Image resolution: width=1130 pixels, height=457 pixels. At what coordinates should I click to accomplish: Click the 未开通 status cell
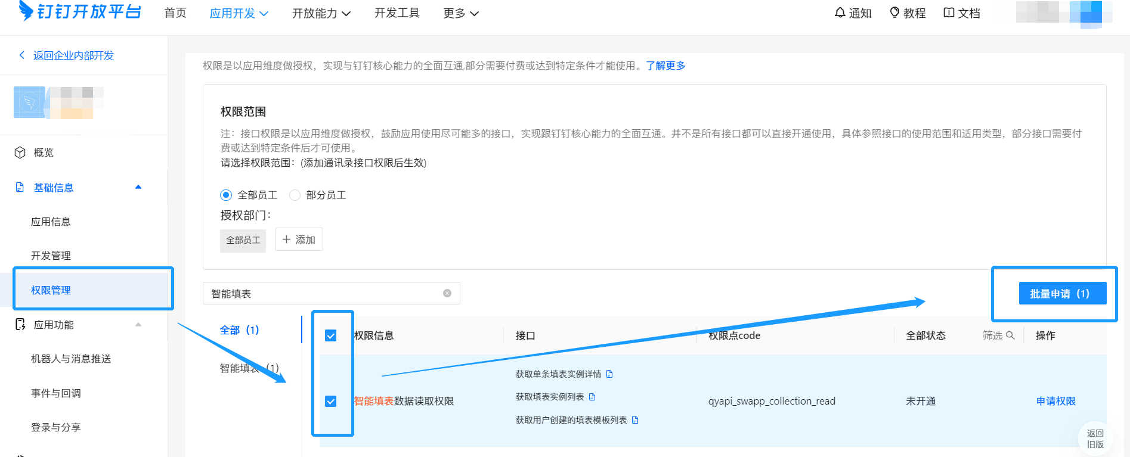point(921,401)
